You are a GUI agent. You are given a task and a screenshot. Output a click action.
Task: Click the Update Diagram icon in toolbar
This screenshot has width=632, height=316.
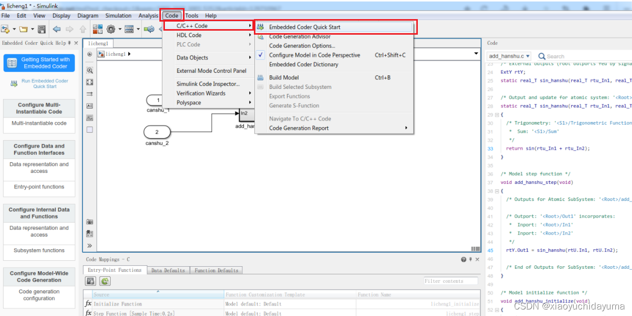pos(149,29)
